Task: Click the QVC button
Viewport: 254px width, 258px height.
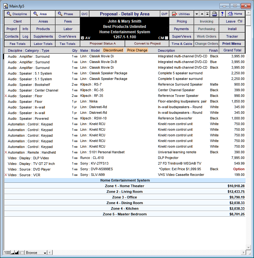Action: [85, 14]
